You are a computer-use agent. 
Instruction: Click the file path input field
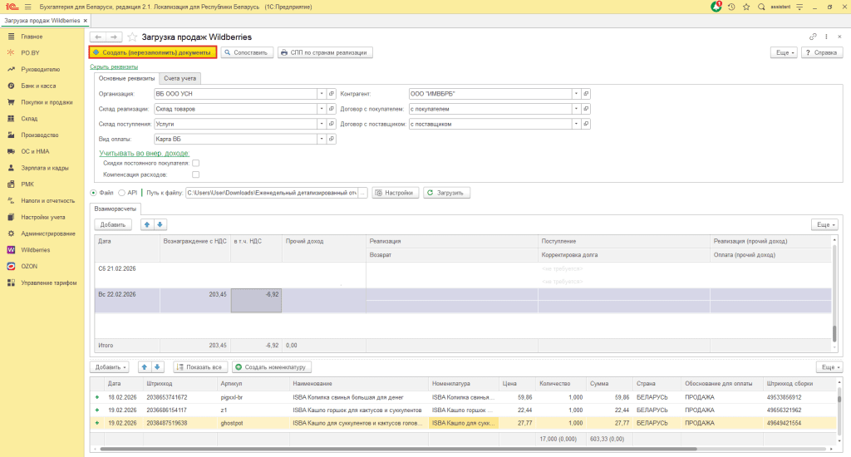271,193
